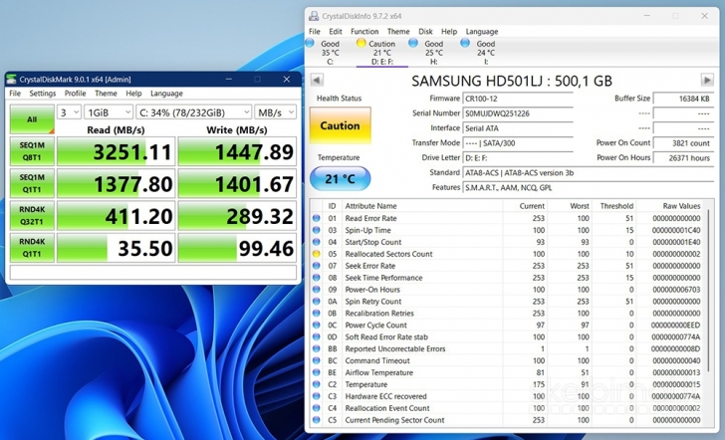The width and height of the screenshot is (725, 440).
Task: Click the CrystalDiskMark title bar app icon
Action: click(x=13, y=80)
